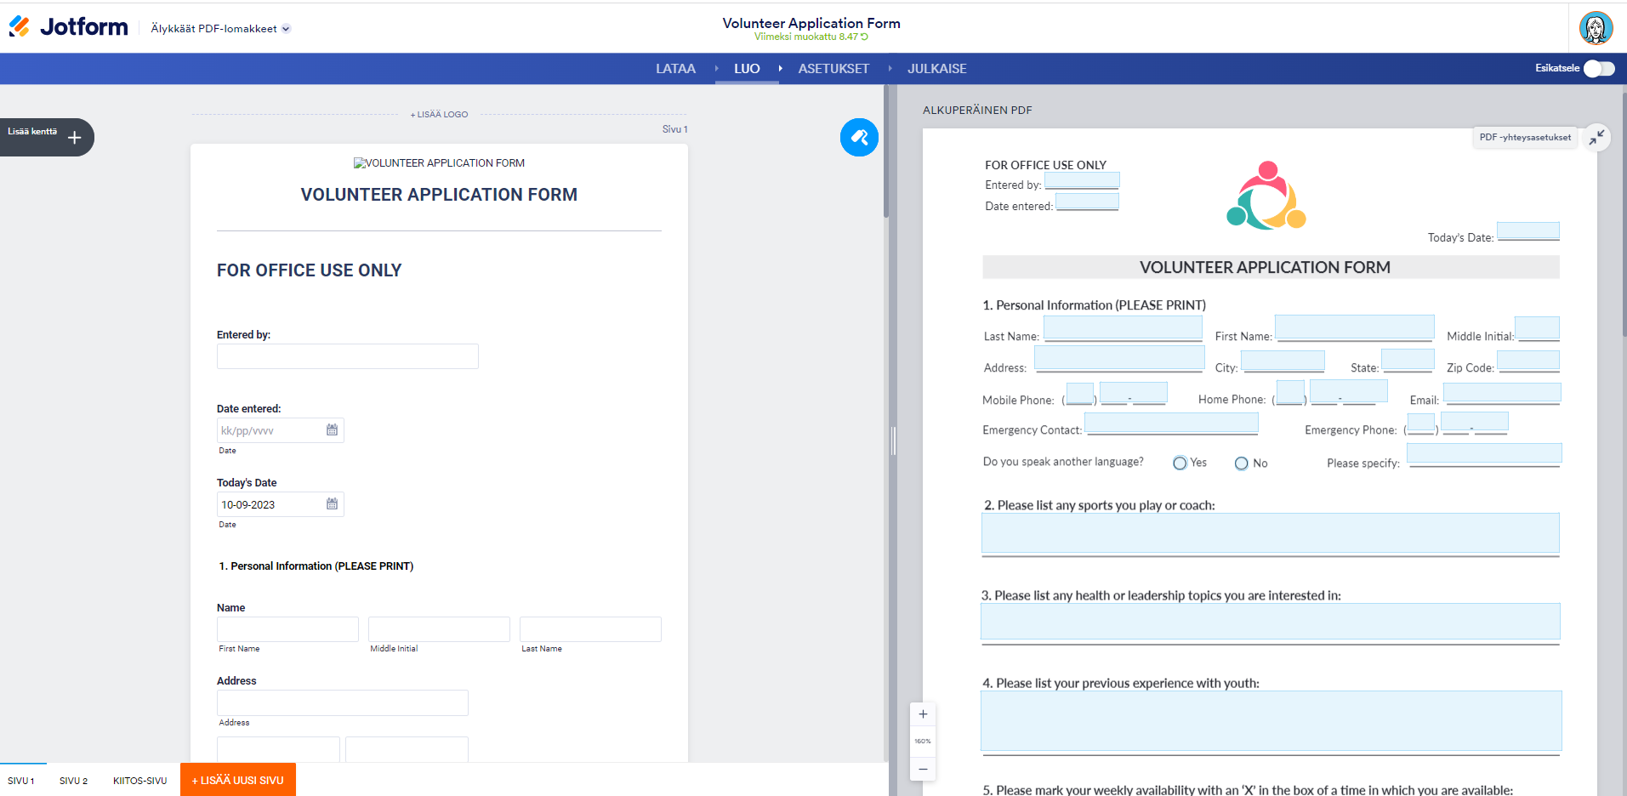Viewport: 1627px width, 796px height.
Task: Select the SIVU 2 page tab
Action: tap(73, 781)
